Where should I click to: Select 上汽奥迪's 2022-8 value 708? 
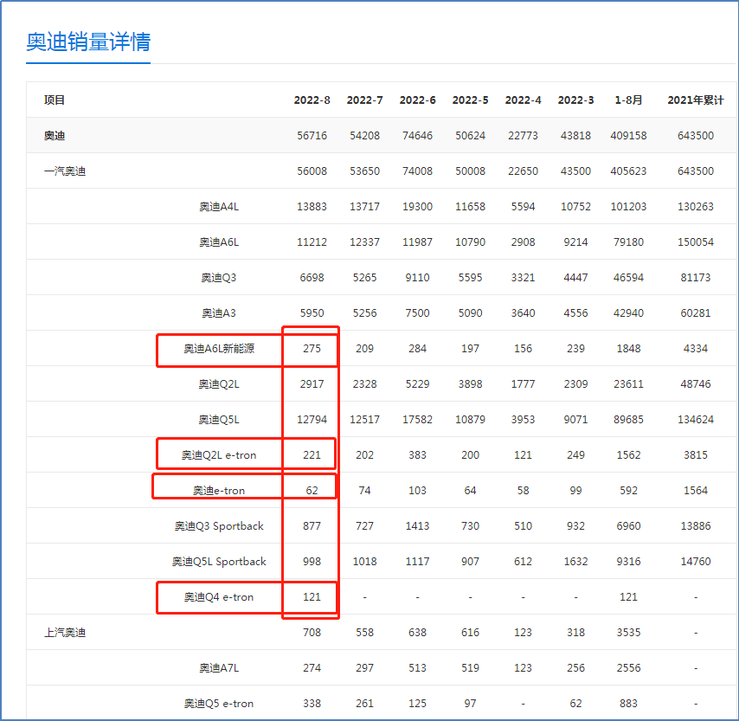(312, 633)
